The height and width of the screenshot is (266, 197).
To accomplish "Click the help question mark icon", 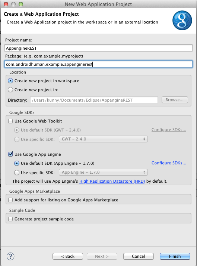I will point(10,256).
